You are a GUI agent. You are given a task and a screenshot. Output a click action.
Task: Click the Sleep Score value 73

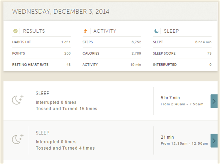point(209,53)
